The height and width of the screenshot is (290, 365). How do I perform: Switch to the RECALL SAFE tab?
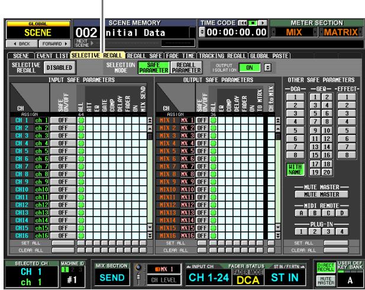(144, 56)
